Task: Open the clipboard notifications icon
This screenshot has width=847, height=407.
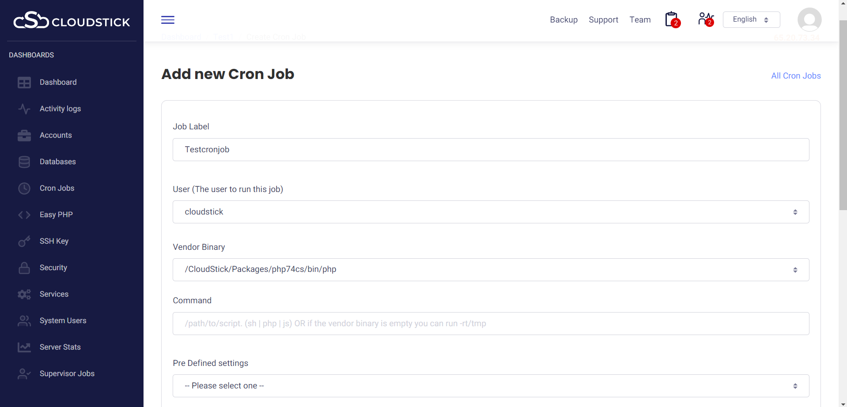Action: coord(672,19)
